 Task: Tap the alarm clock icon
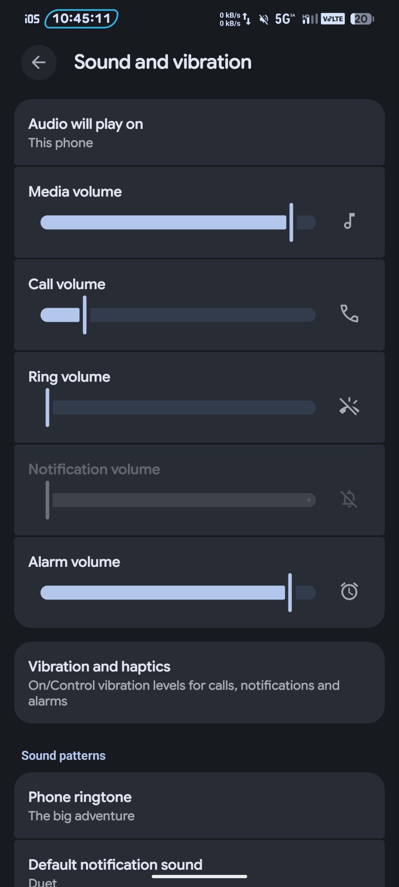[x=349, y=591]
